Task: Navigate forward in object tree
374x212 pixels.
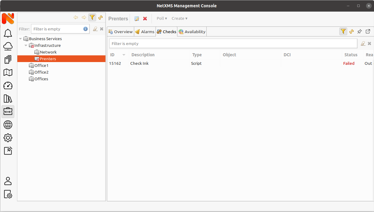Action: point(84,17)
